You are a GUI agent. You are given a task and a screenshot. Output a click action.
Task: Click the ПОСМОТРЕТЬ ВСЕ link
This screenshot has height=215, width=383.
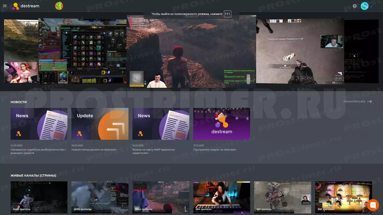(x=354, y=102)
